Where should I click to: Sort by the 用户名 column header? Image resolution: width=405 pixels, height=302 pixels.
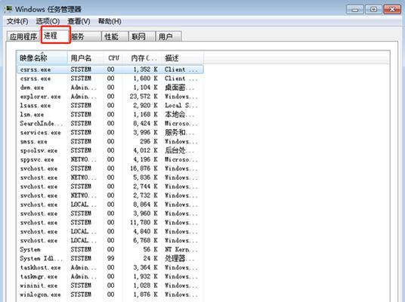pos(85,58)
